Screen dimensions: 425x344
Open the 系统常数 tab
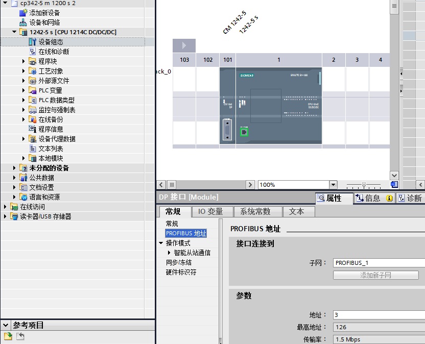point(257,211)
